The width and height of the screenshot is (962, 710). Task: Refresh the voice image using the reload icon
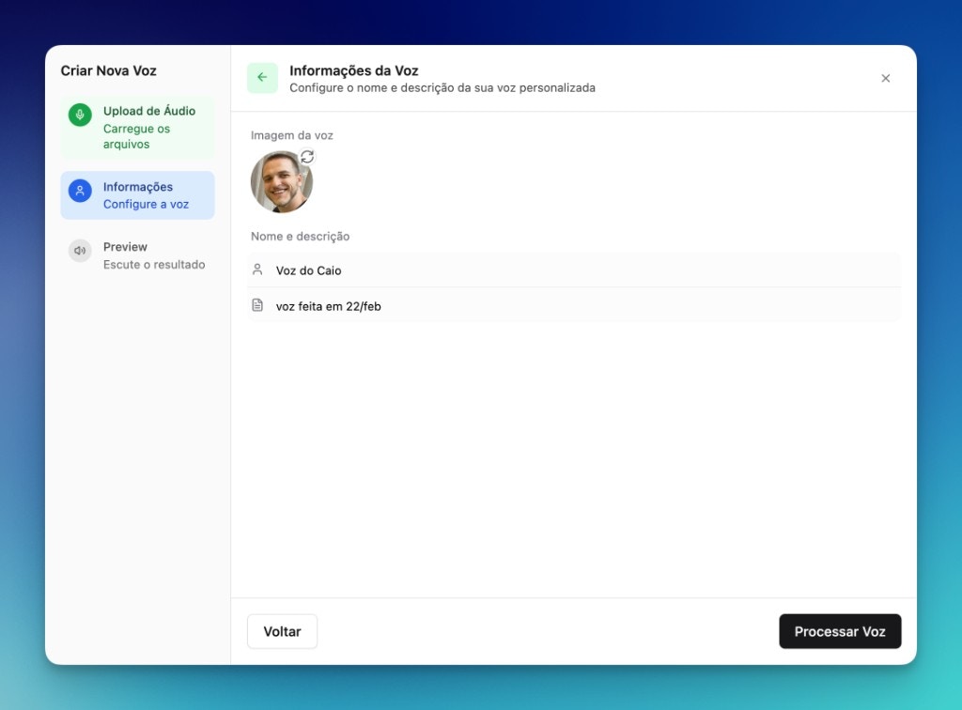307,157
